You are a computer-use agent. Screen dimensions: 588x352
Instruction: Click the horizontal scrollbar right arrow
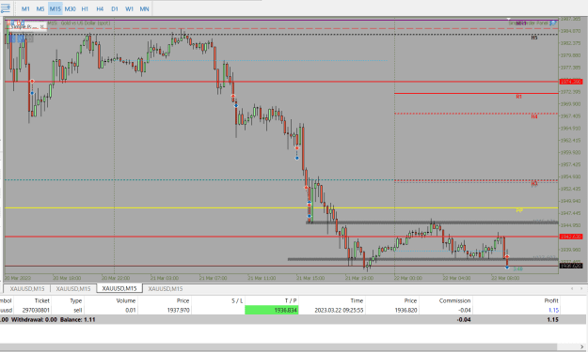[x=582, y=347]
